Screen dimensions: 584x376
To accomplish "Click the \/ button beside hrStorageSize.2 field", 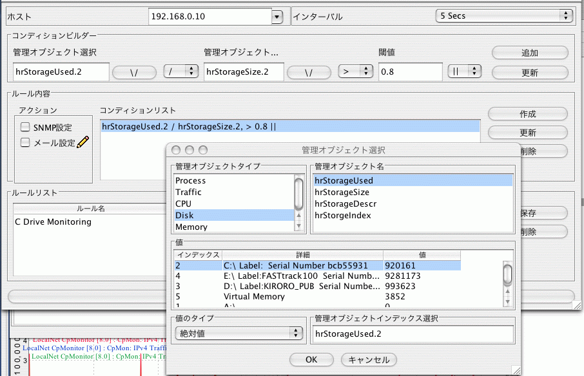I will (x=309, y=73).
